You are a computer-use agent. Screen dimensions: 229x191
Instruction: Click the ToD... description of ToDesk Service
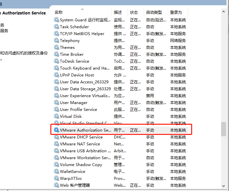click(x=119, y=61)
